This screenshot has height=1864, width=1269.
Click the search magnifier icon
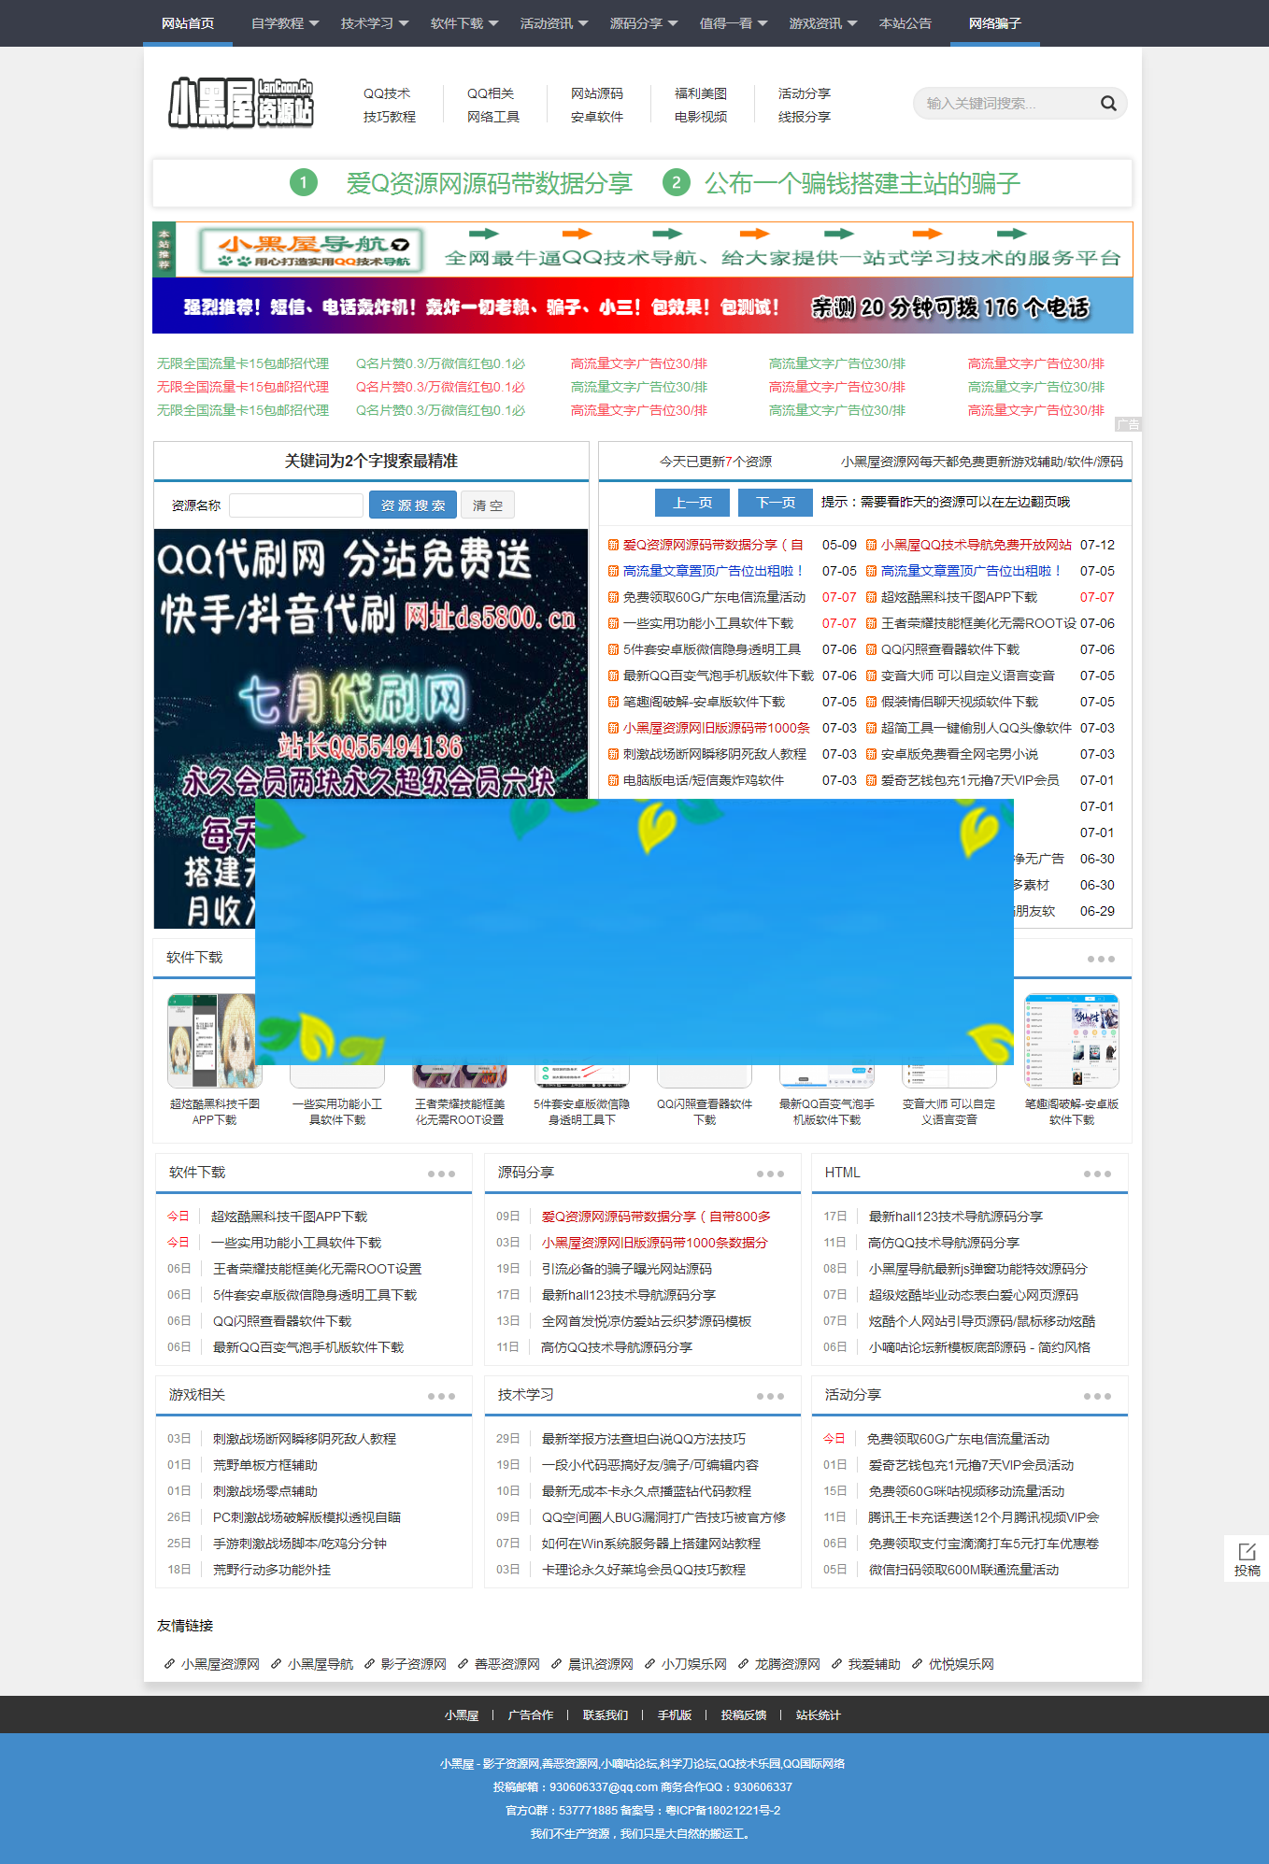pos(1108,104)
